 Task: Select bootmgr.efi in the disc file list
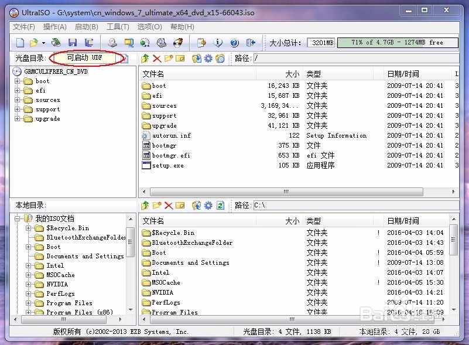point(171,156)
